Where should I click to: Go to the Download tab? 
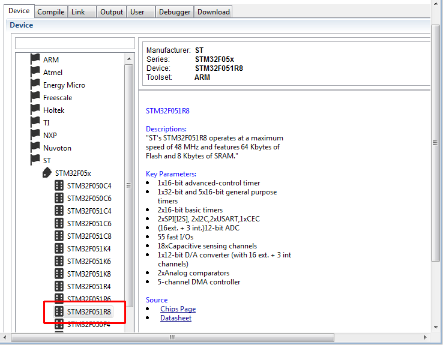coord(214,11)
